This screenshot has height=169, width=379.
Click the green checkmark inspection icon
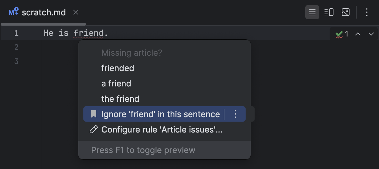pyautogui.click(x=339, y=34)
